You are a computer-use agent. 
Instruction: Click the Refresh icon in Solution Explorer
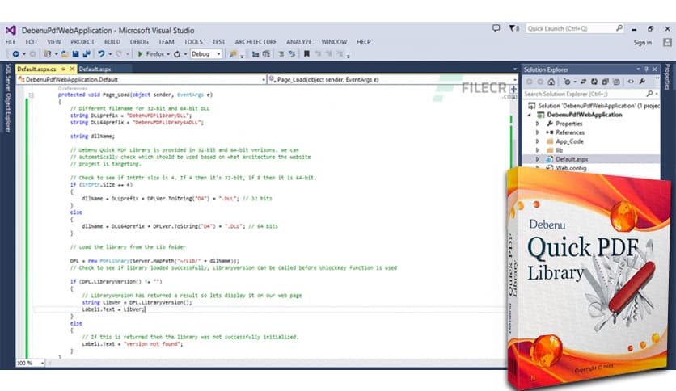pyautogui.click(x=594, y=82)
